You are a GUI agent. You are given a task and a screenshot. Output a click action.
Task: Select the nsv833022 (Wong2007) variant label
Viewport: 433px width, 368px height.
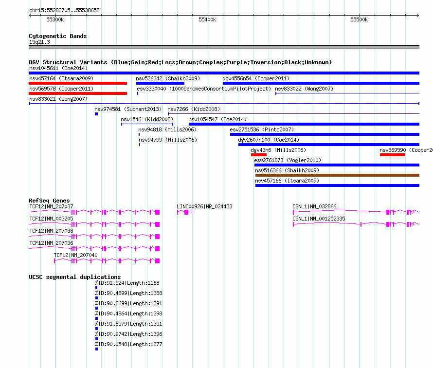click(x=304, y=89)
